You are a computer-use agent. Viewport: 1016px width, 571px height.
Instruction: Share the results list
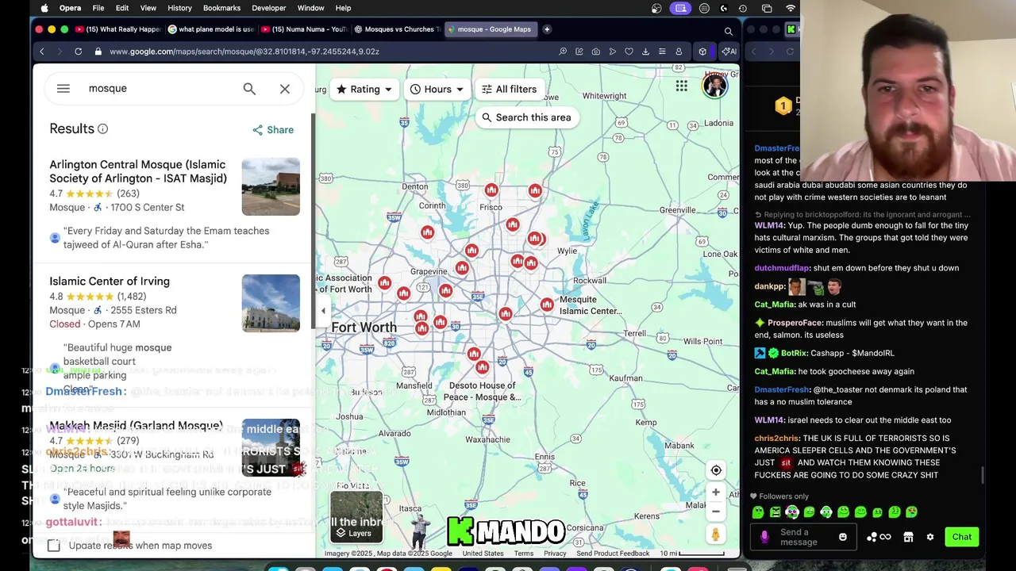coord(273,130)
